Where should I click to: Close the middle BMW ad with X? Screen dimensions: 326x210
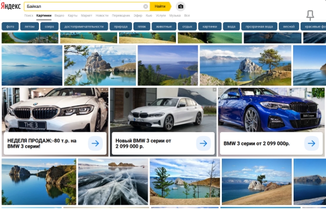[x=214, y=90]
